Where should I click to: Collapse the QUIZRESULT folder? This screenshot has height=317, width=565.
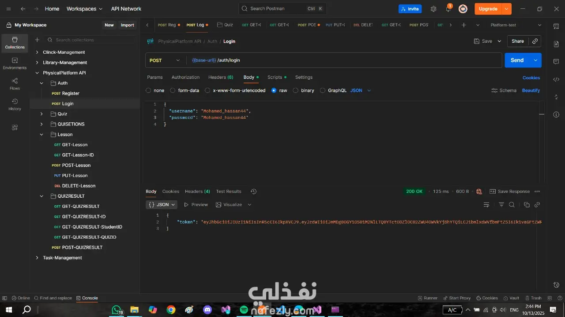41,196
